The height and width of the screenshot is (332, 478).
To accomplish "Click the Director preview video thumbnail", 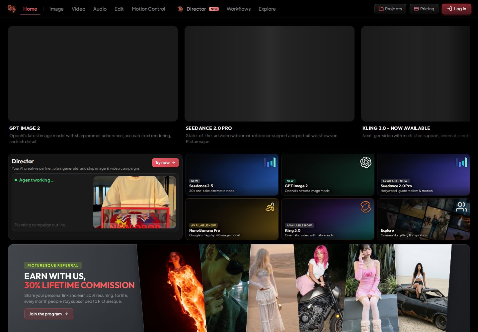I will 134,202.
